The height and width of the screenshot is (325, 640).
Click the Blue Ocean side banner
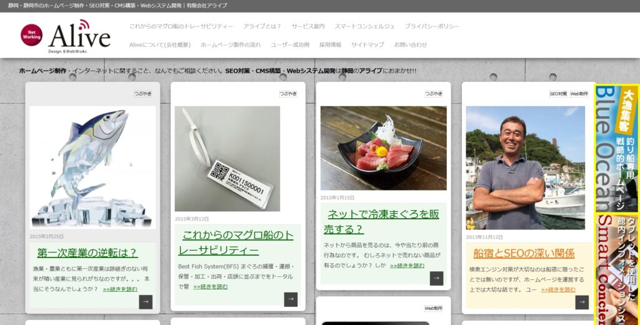point(616,149)
